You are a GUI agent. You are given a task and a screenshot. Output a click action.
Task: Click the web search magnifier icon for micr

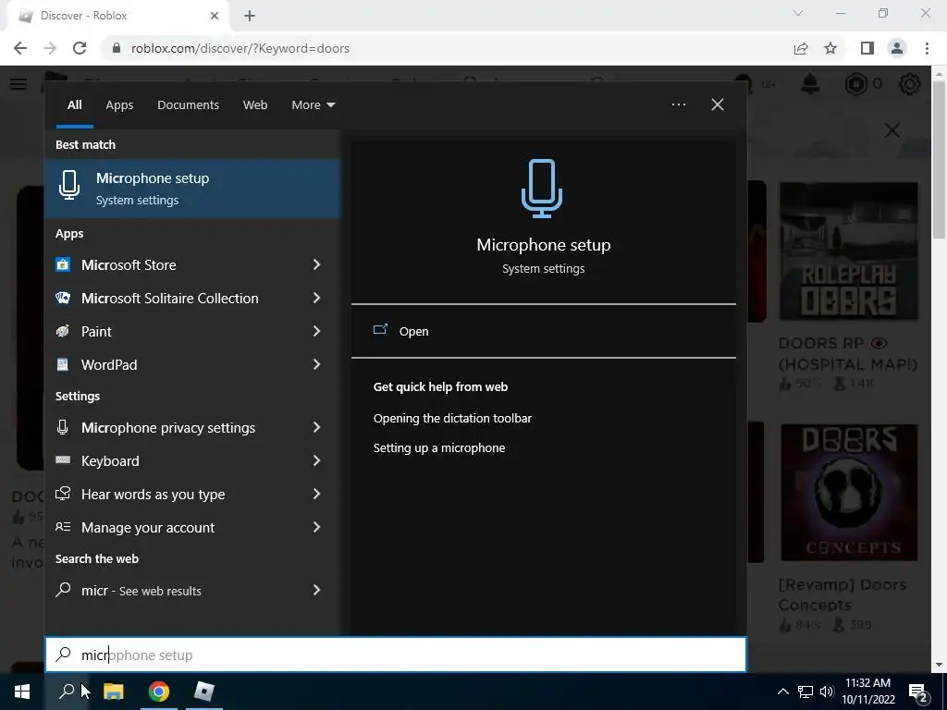(63, 590)
